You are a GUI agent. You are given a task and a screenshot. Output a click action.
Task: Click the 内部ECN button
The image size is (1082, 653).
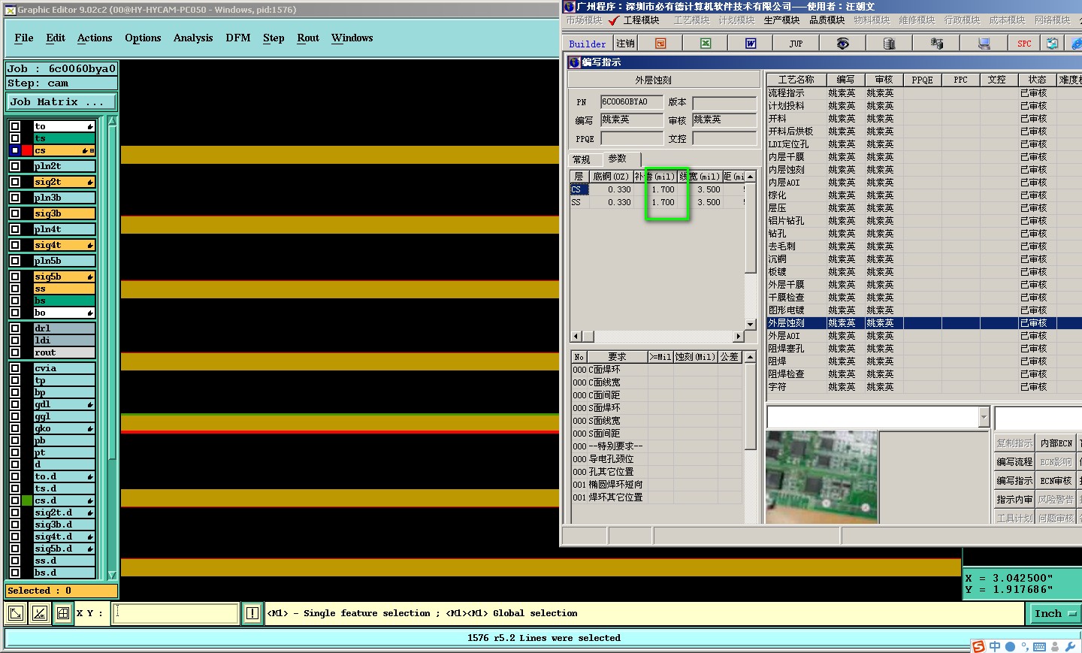[x=1056, y=443]
